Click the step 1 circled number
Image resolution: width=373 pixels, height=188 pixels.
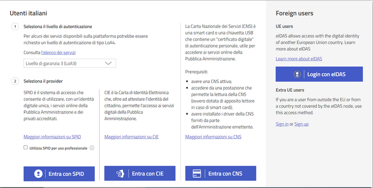pos(15,27)
